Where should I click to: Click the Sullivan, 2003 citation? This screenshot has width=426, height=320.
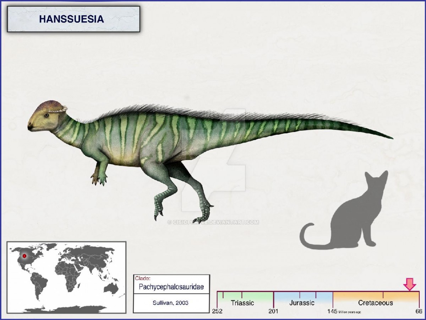pos(171,303)
